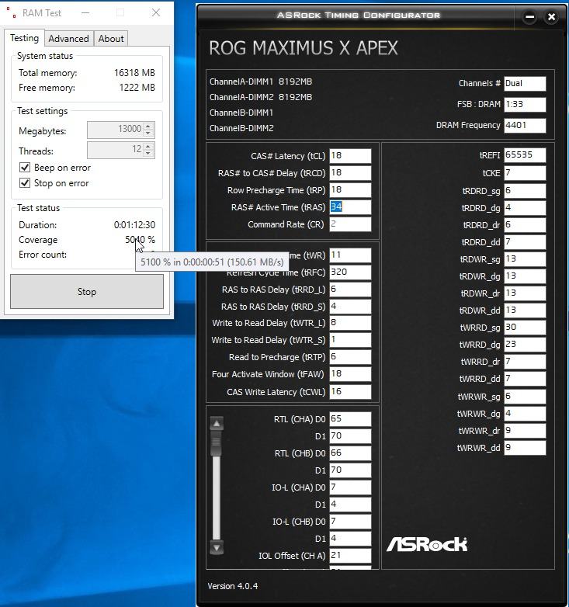
Task: Click the RTL panel scrollbar thumb
Action: 217,444
